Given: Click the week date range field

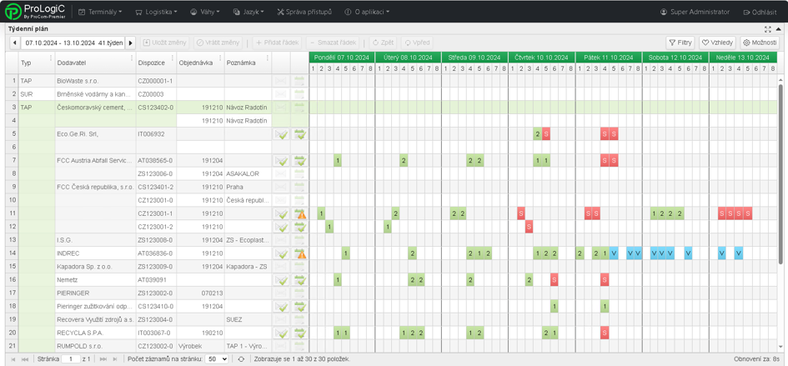Looking at the screenshot, I should click(73, 43).
